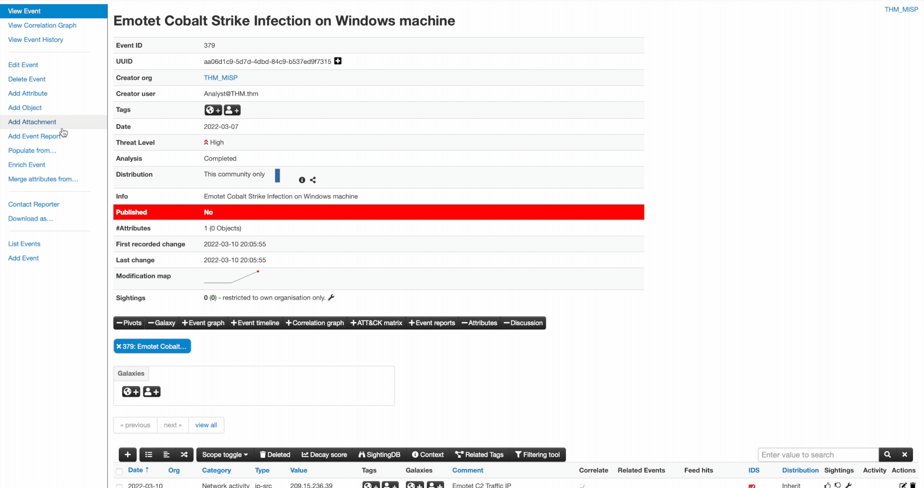Click the shuffle replace attributes icon
Image resolution: width=924 pixels, height=488 pixels.
184,454
